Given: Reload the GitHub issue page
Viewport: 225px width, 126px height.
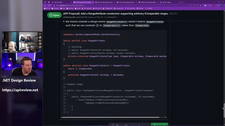Looking at the screenshot, I should pos(49,6).
